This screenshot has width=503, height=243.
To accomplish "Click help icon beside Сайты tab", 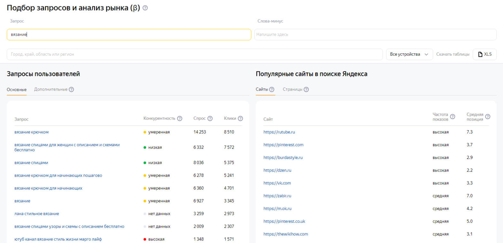I will click(272, 90).
